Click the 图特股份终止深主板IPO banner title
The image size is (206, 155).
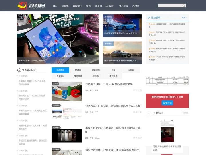167,97
